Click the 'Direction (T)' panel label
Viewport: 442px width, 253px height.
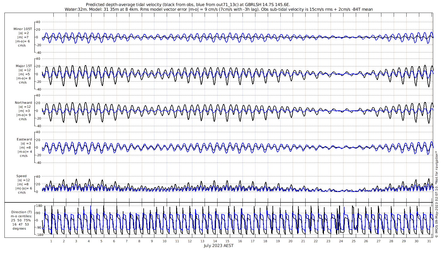click(x=21, y=212)
